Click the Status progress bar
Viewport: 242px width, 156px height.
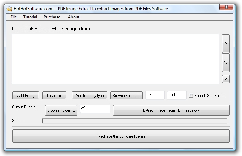134,121
